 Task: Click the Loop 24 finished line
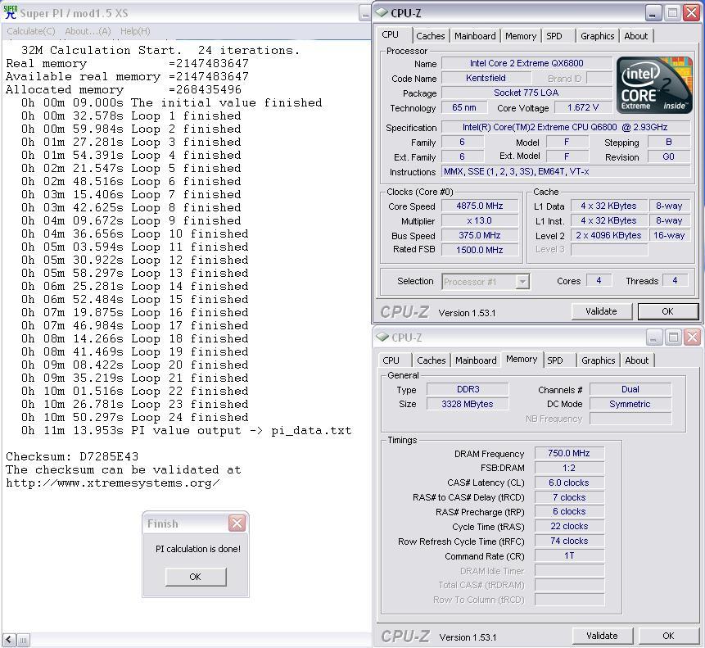click(134, 417)
